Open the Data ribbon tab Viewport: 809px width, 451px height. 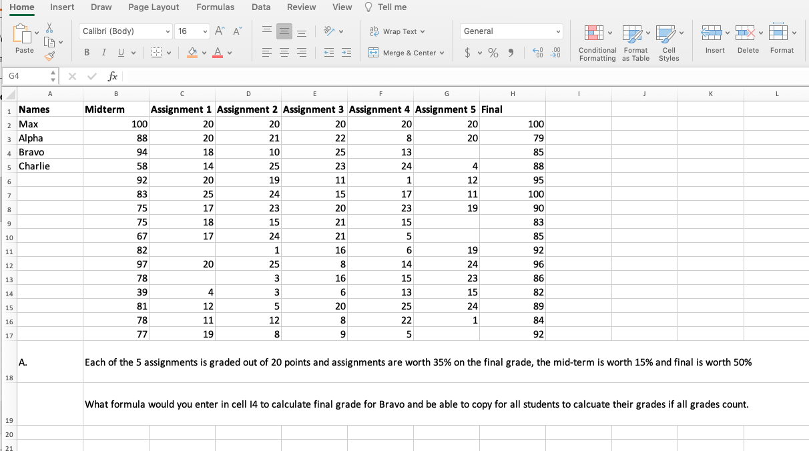coord(261,7)
